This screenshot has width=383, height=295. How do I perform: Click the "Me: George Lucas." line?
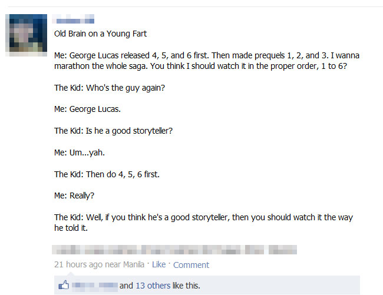(87, 109)
